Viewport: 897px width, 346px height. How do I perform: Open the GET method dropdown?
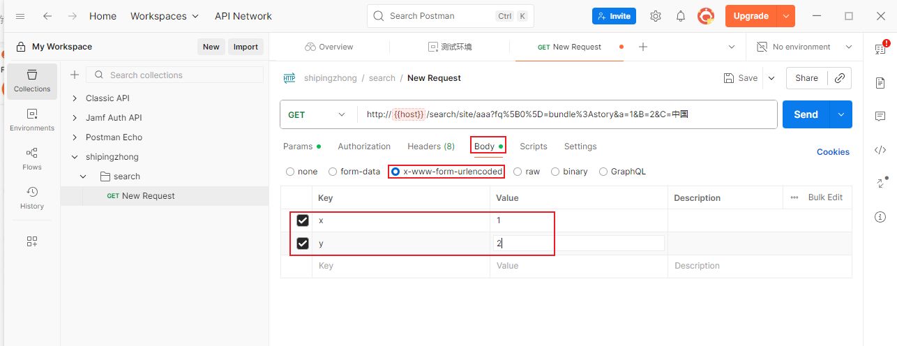tap(317, 115)
